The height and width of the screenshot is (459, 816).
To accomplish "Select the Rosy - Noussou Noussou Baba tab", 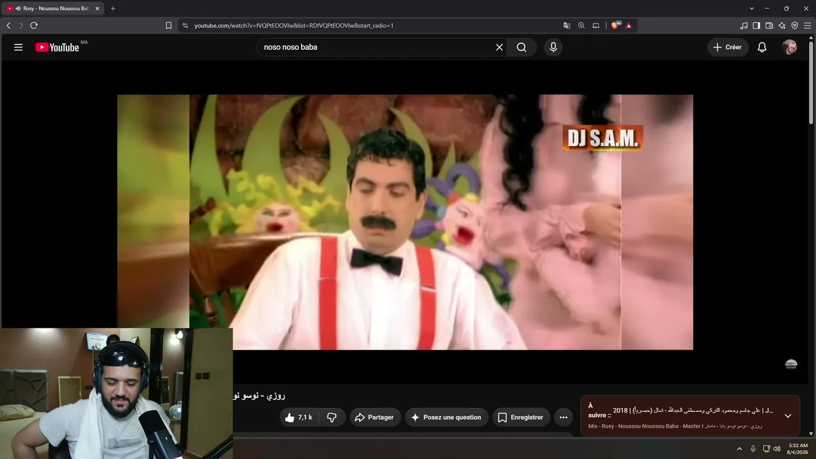I will [52, 8].
